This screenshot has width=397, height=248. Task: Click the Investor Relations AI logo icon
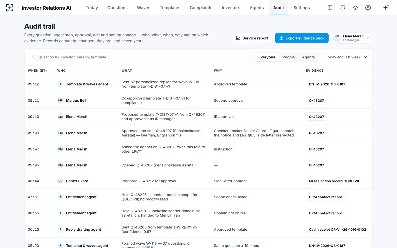click(x=10, y=8)
